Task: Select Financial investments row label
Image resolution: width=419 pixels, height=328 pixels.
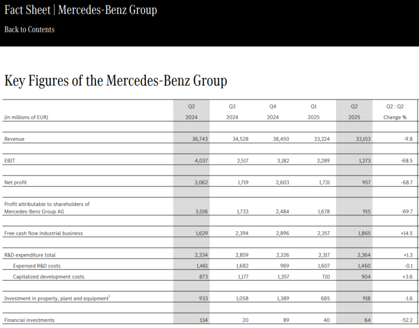Action: pyautogui.click(x=29, y=320)
